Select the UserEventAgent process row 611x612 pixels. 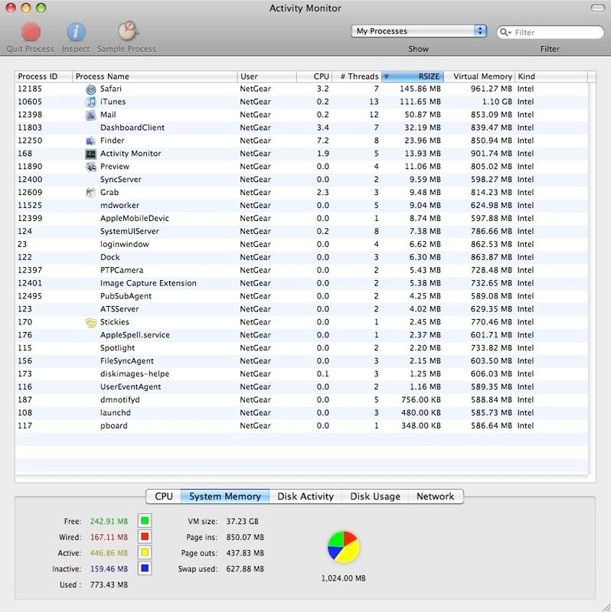click(x=302, y=387)
